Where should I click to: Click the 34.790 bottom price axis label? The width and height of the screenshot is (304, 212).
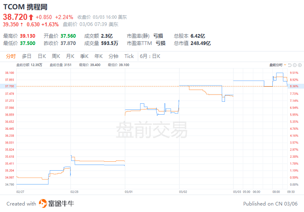tap(9, 184)
